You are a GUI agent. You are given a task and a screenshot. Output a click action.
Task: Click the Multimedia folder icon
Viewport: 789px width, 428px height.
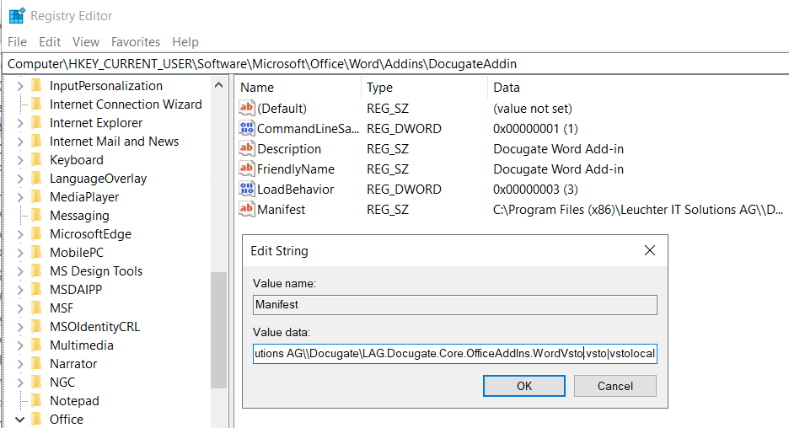tap(37, 345)
